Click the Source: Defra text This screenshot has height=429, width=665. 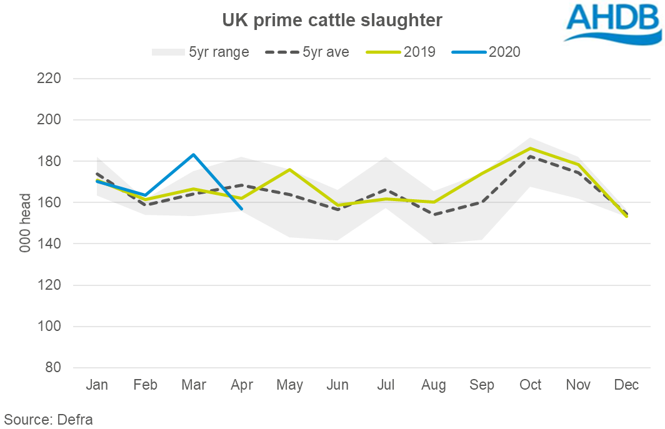48,419
